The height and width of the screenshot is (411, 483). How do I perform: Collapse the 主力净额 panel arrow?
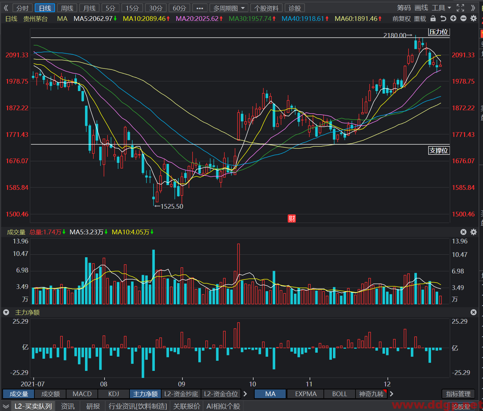click(6, 312)
